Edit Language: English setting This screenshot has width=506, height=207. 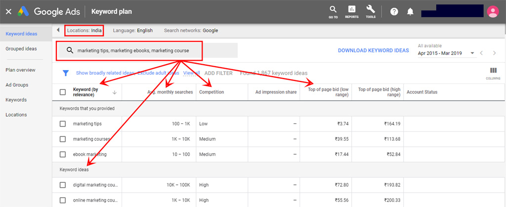click(132, 31)
